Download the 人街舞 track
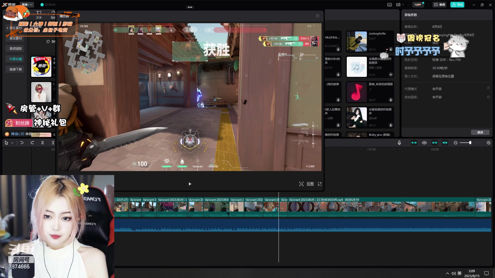Viewport: 495px width, 278px height. [x=338, y=125]
